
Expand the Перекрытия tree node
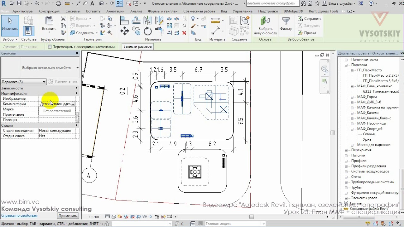click(x=346, y=150)
